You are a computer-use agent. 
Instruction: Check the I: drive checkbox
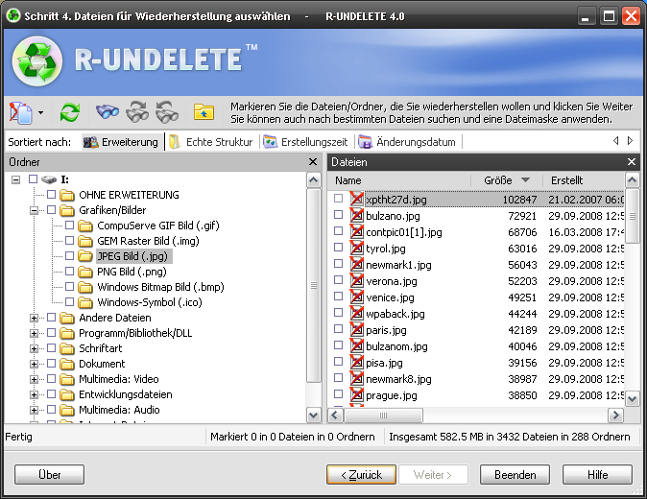pyautogui.click(x=34, y=179)
